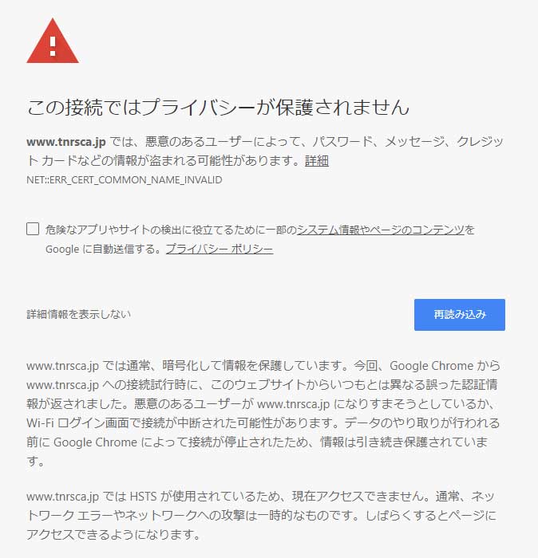Click the line ending メッセージ、クレジッ

click(264, 142)
